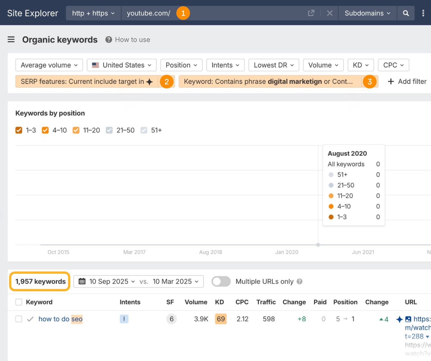The image size is (431, 361).
Task: Click the chart point at August 2020
Action: pyautogui.click(x=318, y=245)
